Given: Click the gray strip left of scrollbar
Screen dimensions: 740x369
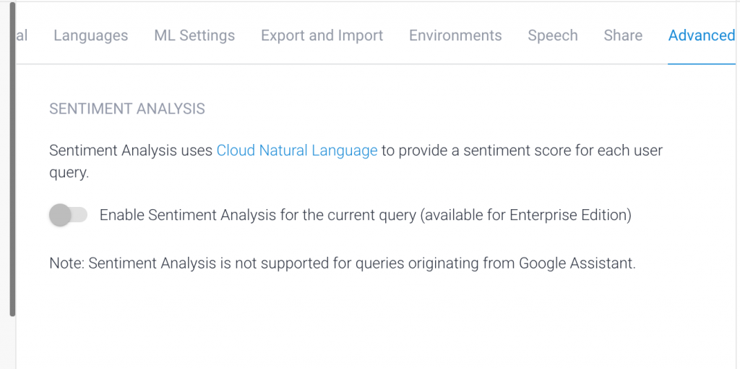Looking at the screenshot, I should click(4, 181).
